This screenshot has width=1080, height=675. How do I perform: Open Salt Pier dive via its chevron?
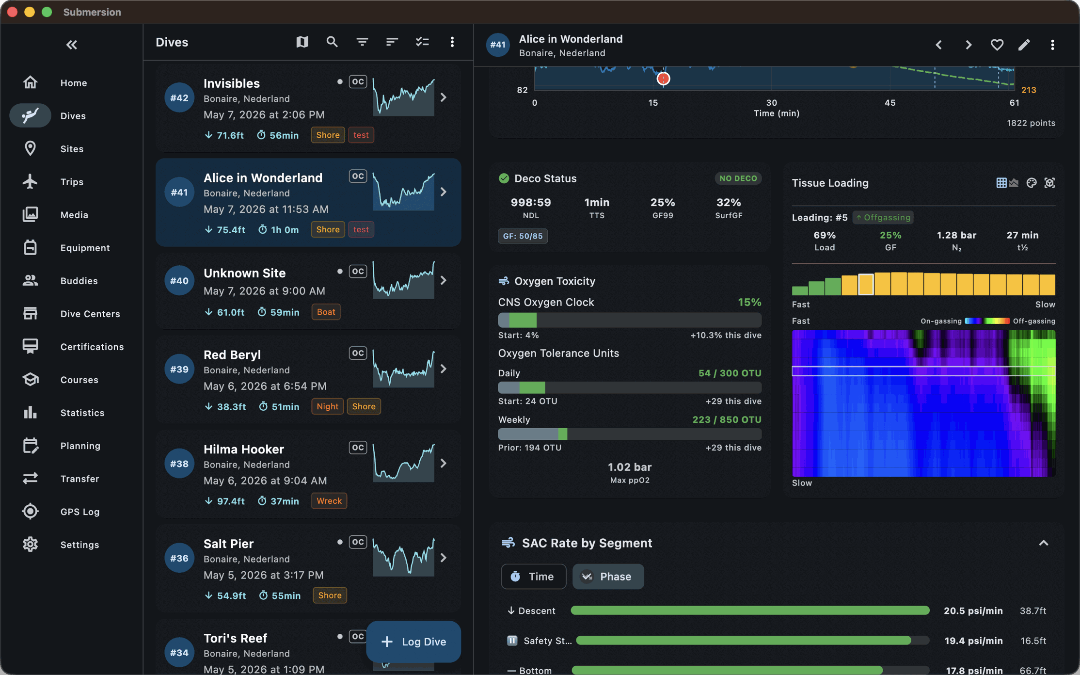[x=444, y=558]
